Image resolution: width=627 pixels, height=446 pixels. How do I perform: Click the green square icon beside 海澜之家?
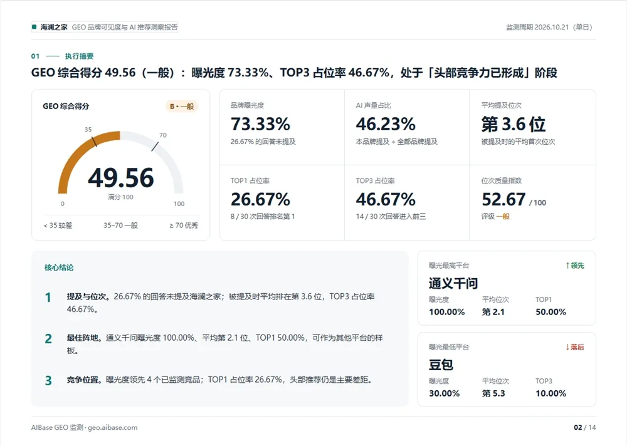(34, 27)
